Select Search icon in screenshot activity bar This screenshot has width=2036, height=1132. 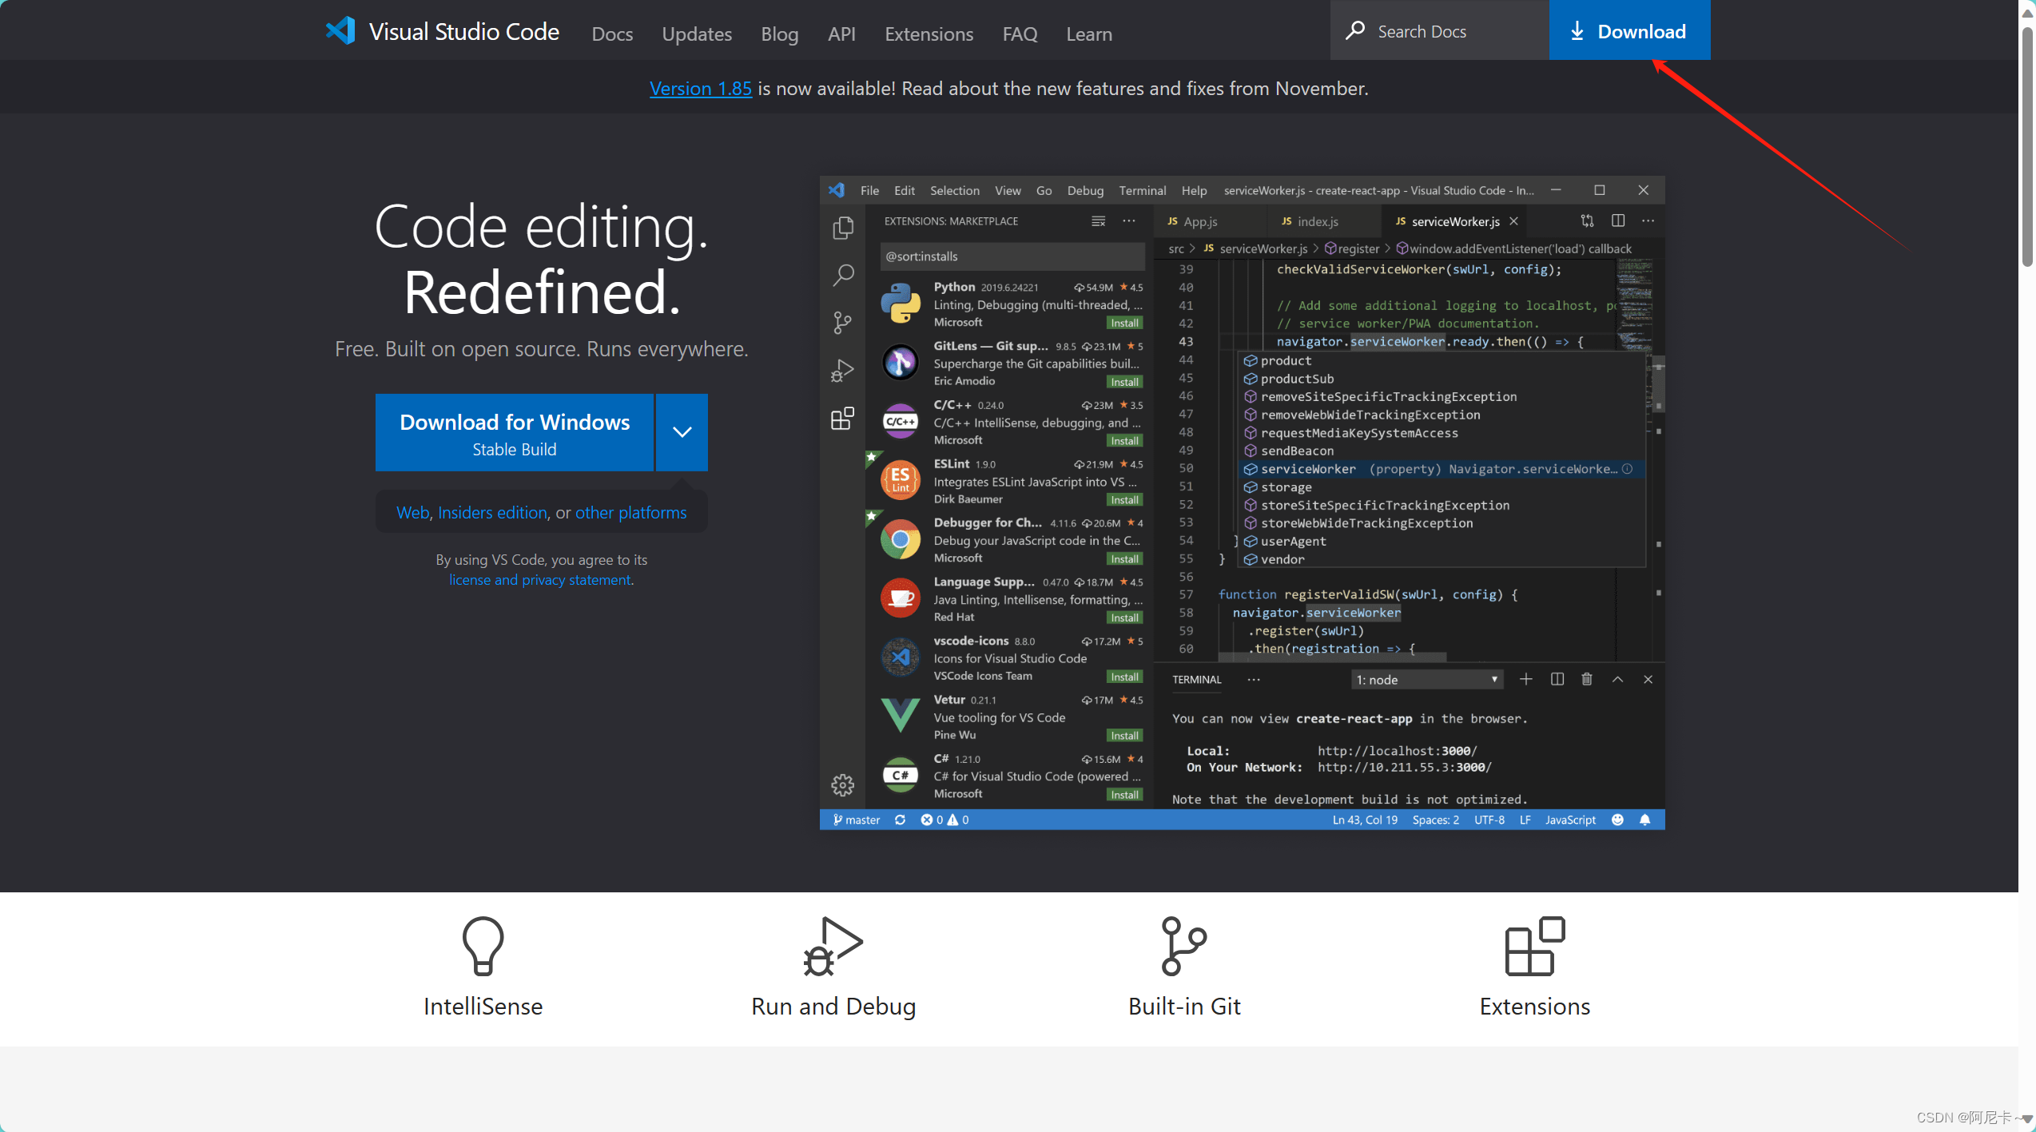843,276
